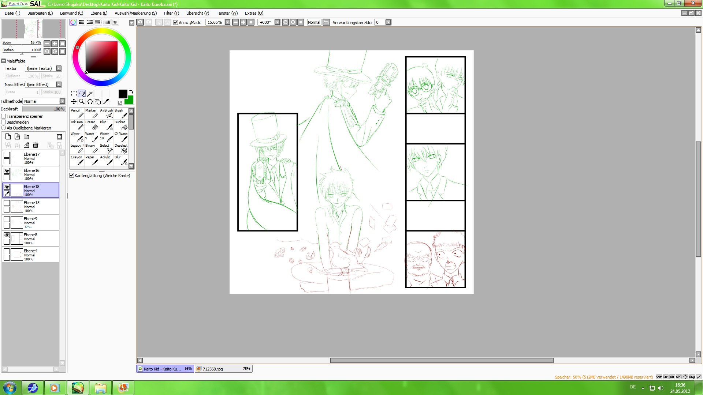703x395 pixels.
Task: Create a new normal layer
Action: 8,136
